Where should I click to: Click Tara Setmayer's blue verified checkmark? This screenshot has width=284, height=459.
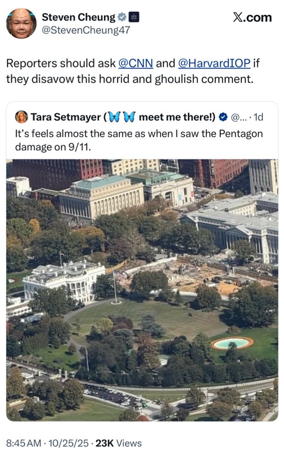coord(223,117)
